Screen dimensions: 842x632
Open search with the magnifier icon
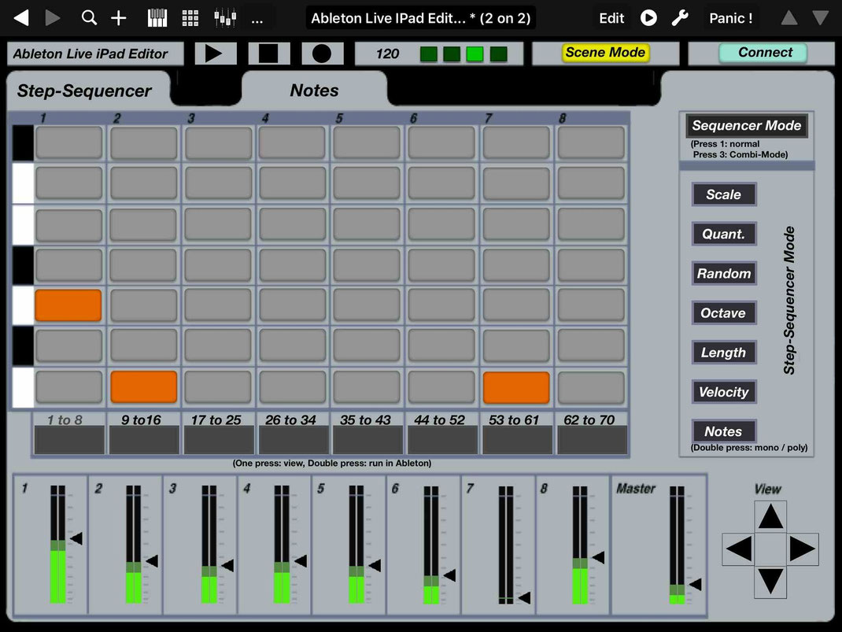point(89,18)
